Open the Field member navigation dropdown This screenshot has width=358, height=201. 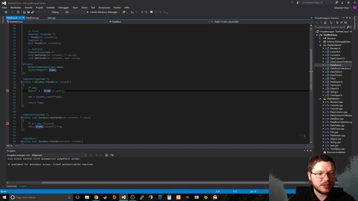[x=261, y=22]
